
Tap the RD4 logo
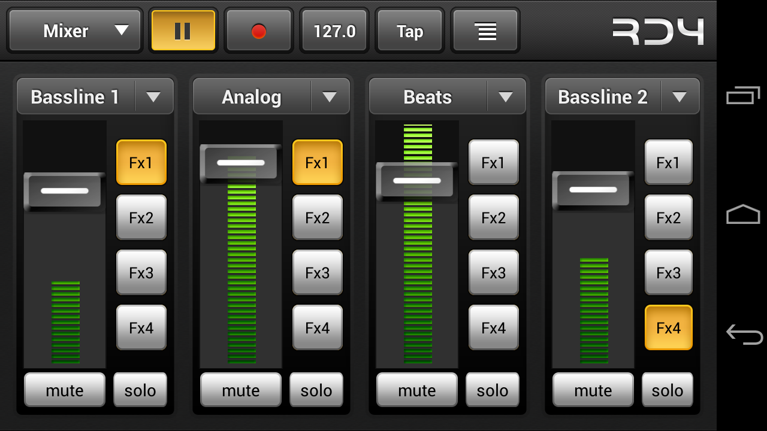[657, 30]
